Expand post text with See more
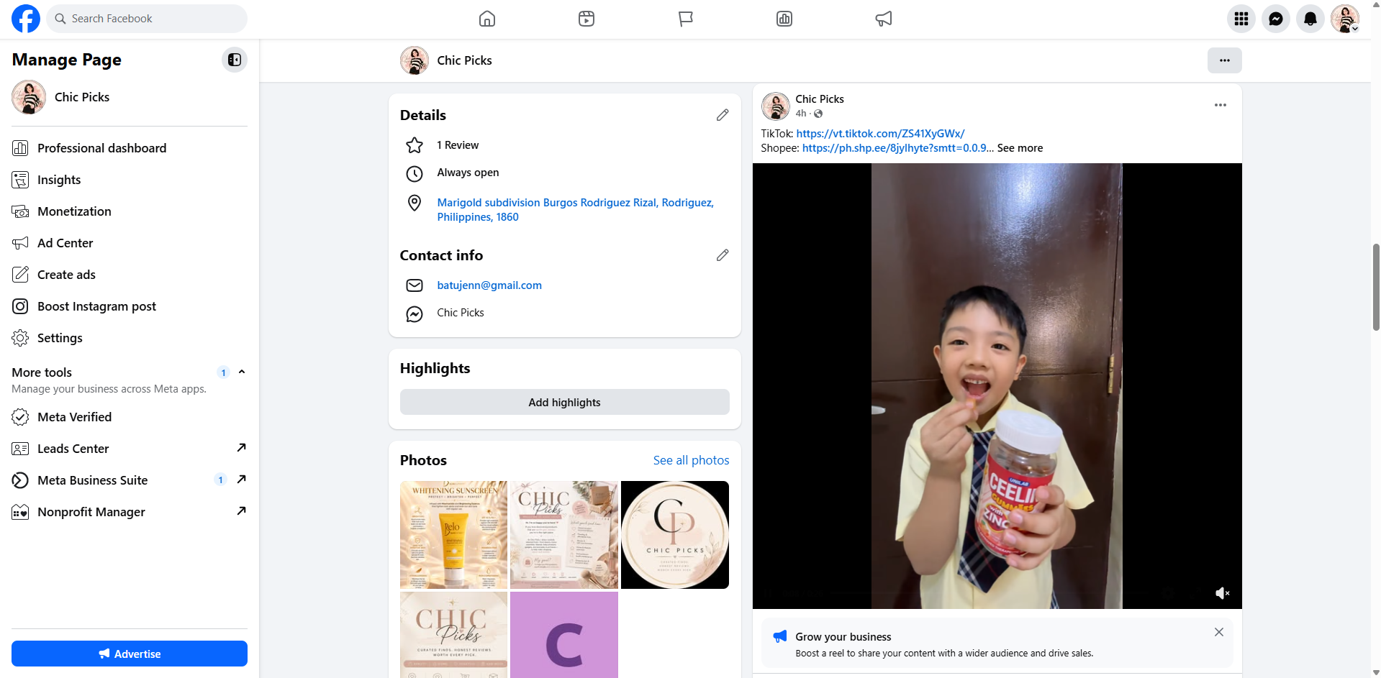This screenshot has height=678, width=1381. [1020, 148]
